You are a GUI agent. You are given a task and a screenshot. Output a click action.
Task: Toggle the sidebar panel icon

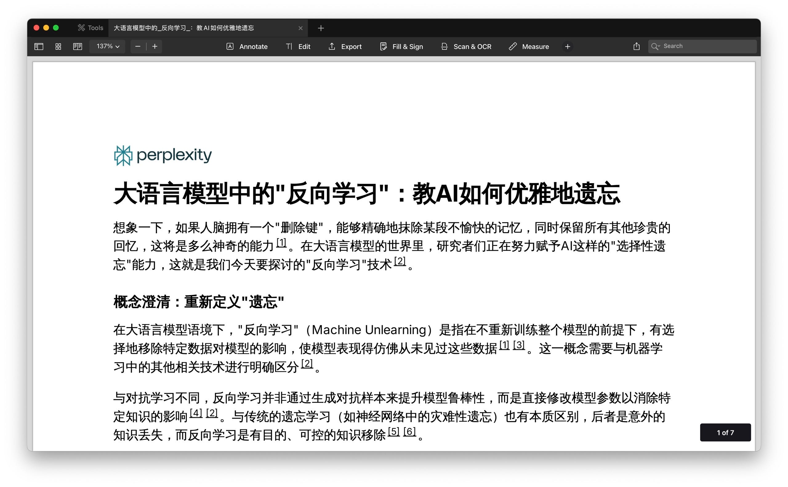point(39,46)
